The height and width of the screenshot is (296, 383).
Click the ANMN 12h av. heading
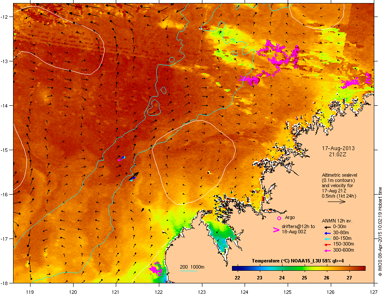337,221
